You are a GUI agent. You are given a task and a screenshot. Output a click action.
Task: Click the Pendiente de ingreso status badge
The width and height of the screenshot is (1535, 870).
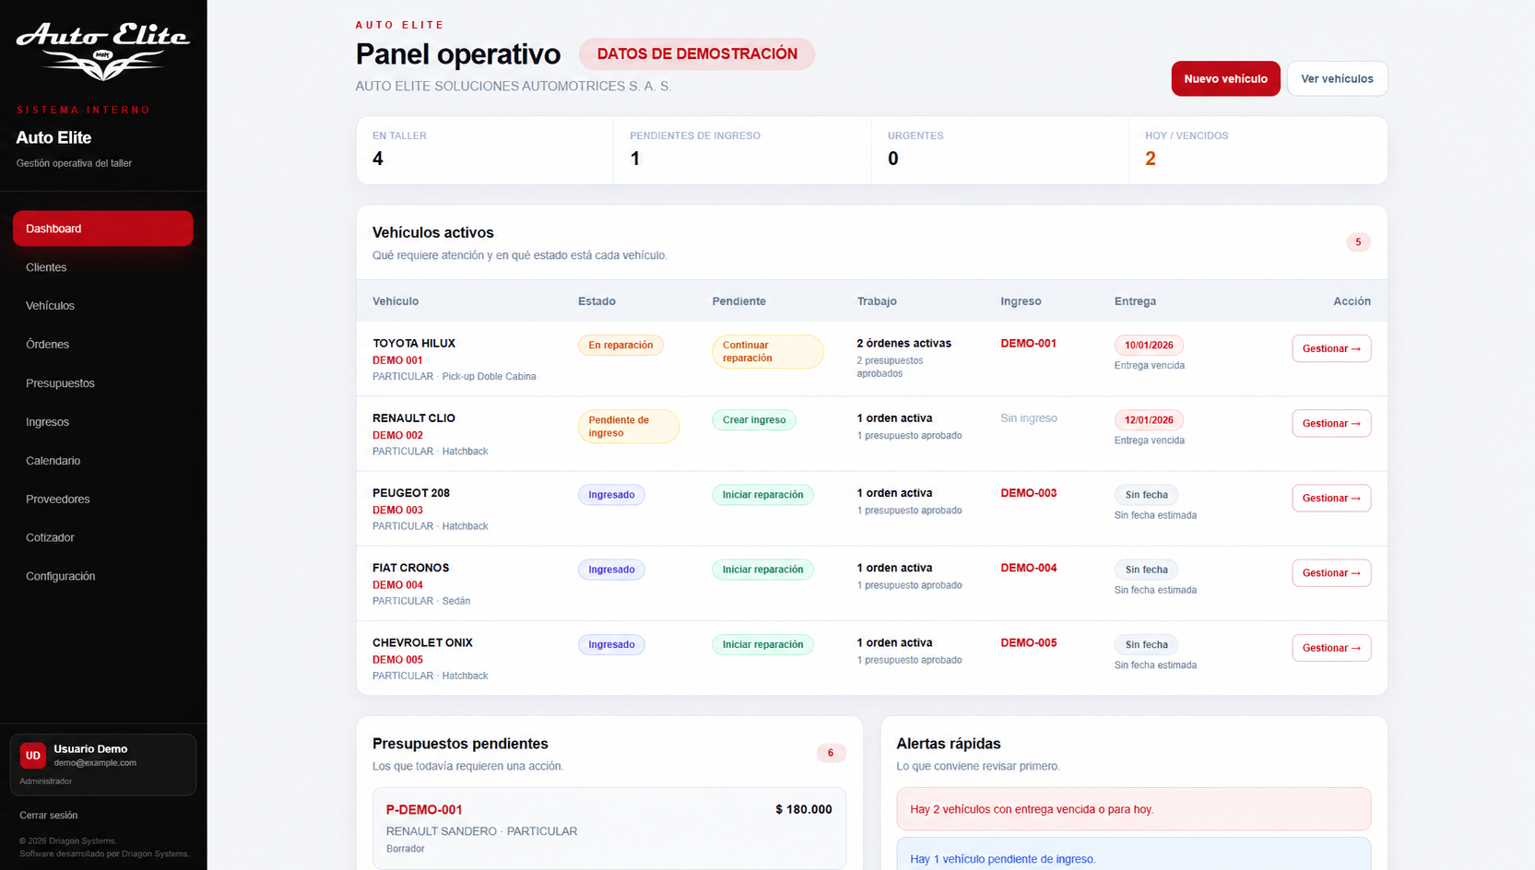tap(629, 427)
